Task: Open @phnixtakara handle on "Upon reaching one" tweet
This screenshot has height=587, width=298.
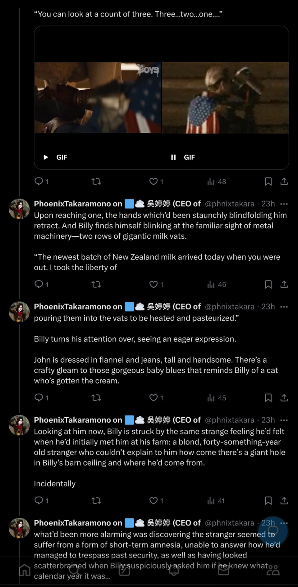Action: (x=229, y=204)
